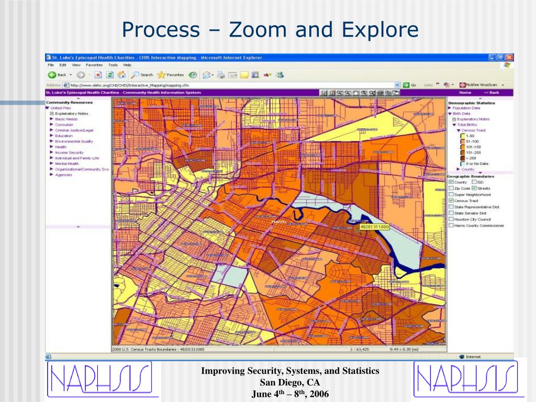Click the 48201311000 tract label on map
Viewport: 536px width, 402px height.
tap(374, 227)
